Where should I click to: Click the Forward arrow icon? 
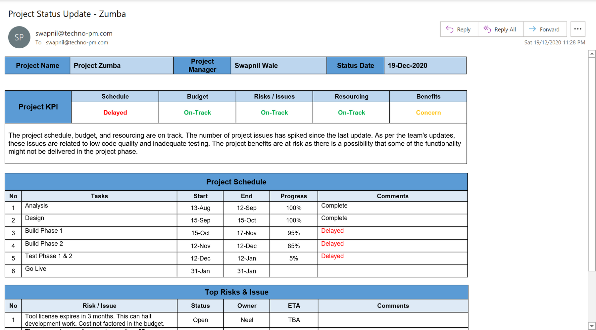[x=532, y=29]
